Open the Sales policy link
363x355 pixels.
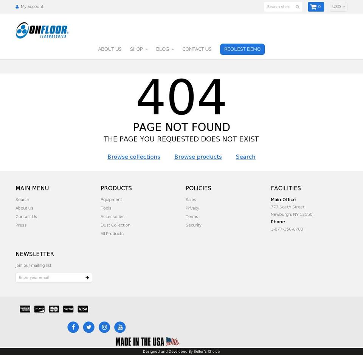coord(191,200)
